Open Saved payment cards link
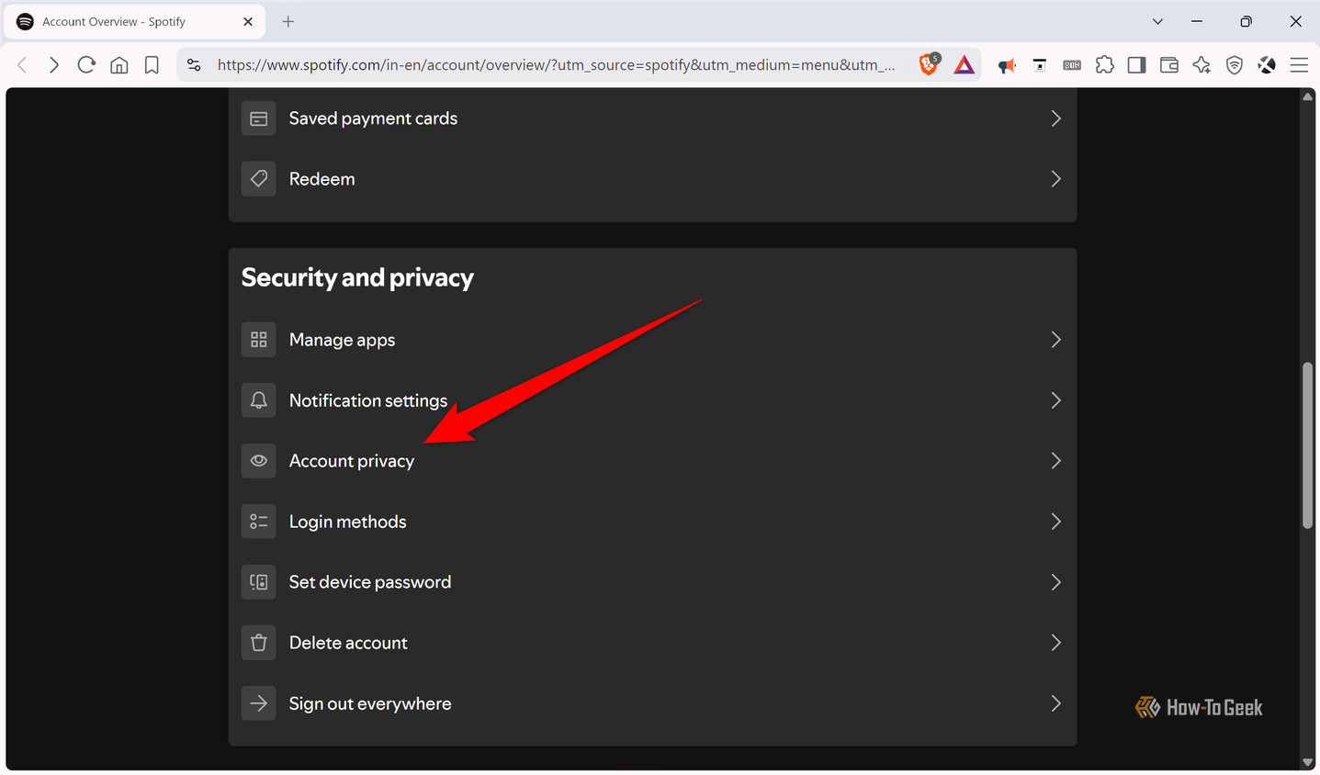Image resolution: width=1320 pixels, height=775 pixels. coord(373,118)
